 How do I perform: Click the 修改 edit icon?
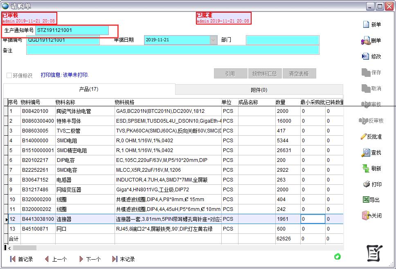pyautogui.click(x=366, y=56)
